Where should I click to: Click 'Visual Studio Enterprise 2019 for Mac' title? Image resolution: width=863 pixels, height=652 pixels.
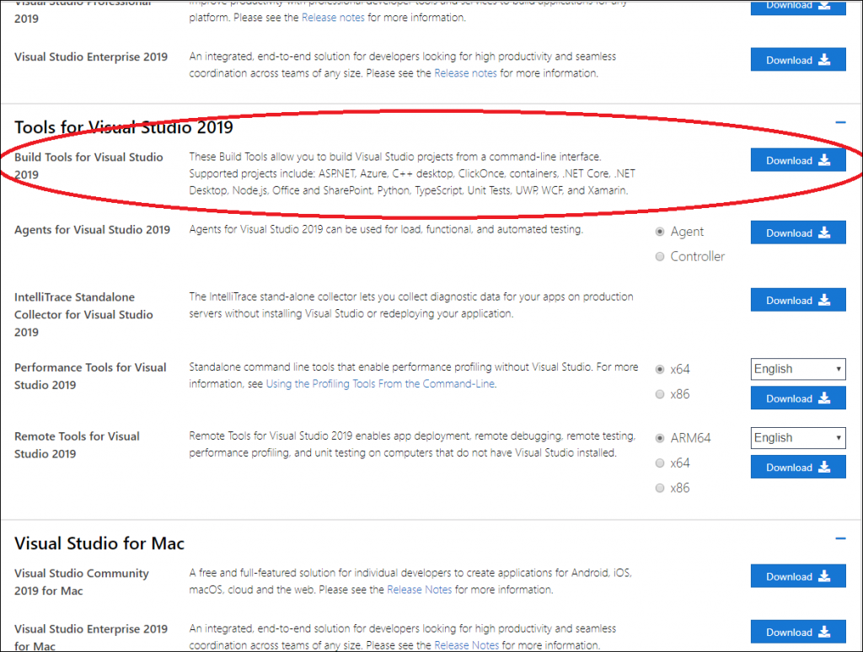pyautogui.click(x=91, y=637)
